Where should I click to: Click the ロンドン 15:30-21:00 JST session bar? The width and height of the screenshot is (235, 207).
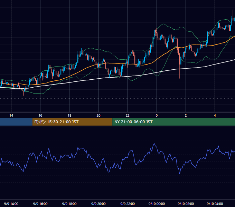point(72,122)
